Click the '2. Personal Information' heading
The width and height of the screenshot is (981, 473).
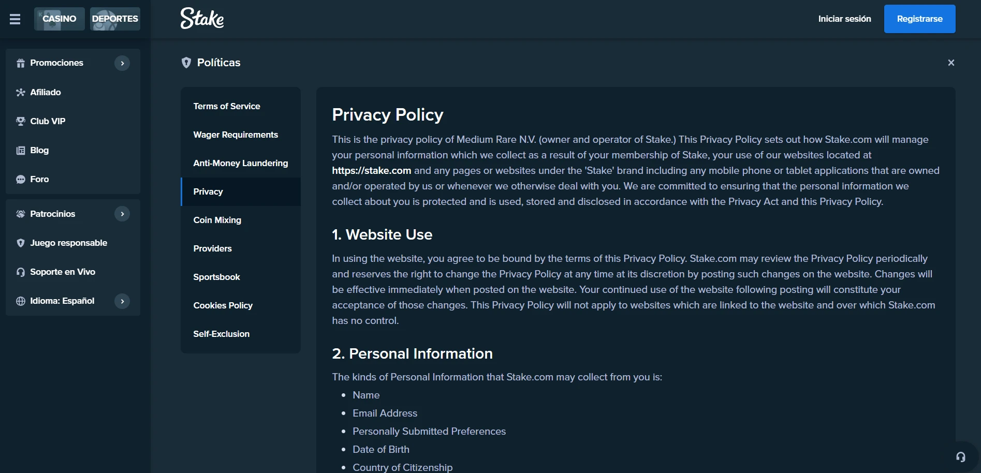coord(412,353)
